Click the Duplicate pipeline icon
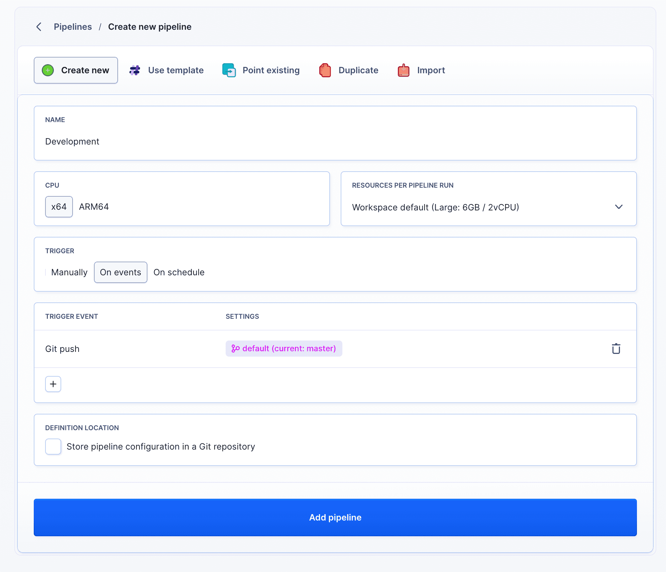 (325, 70)
